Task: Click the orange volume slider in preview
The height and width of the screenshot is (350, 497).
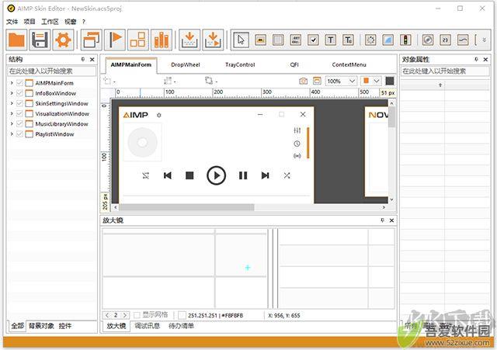Action: tap(308, 143)
